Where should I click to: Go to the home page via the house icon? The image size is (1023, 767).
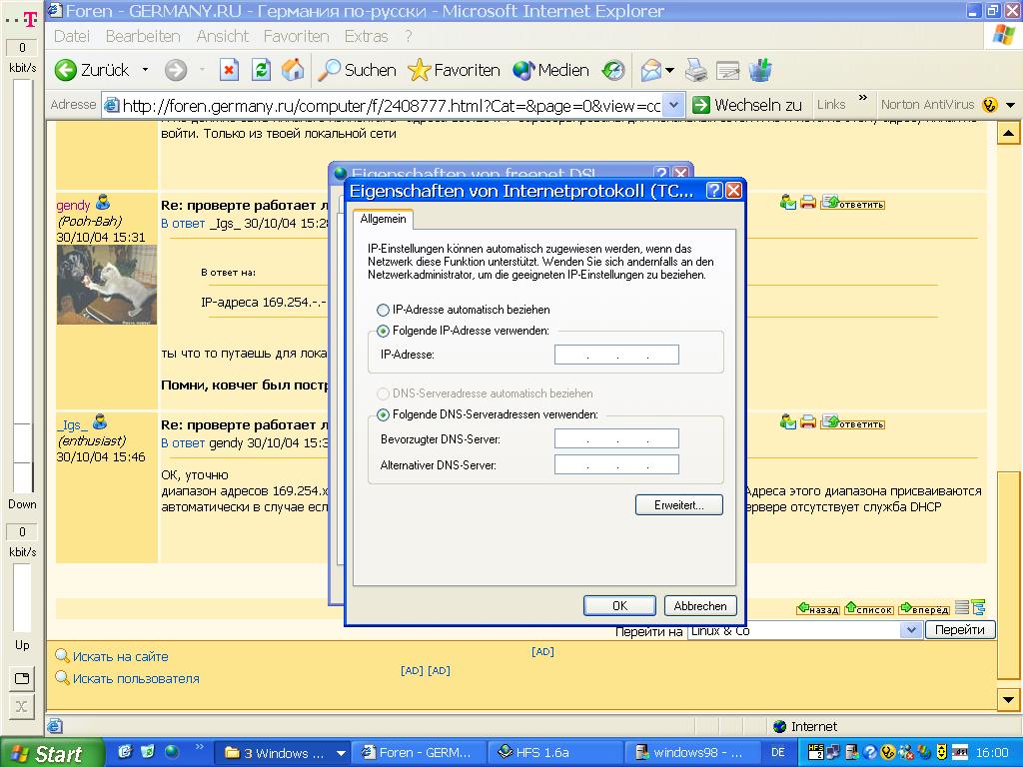pyautogui.click(x=293, y=70)
